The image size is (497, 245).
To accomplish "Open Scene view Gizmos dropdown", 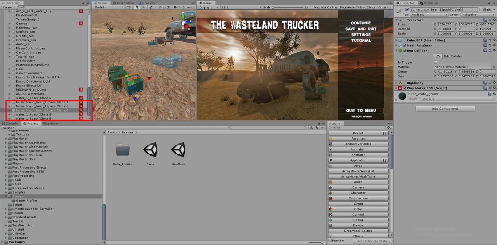I will tap(188, 7).
